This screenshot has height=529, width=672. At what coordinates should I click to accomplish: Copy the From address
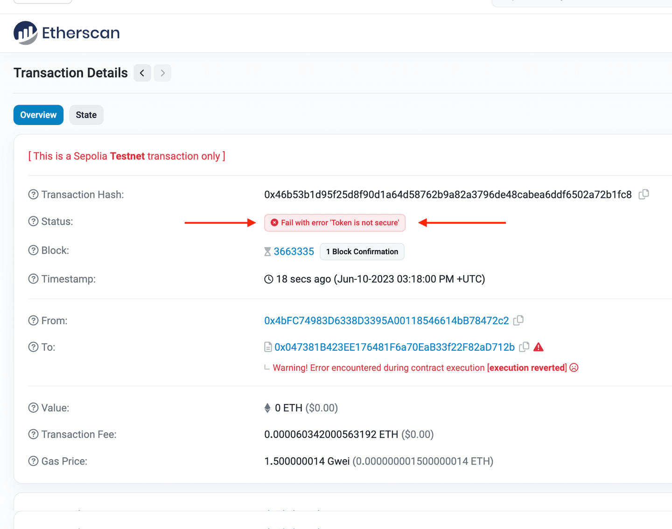(x=518, y=320)
